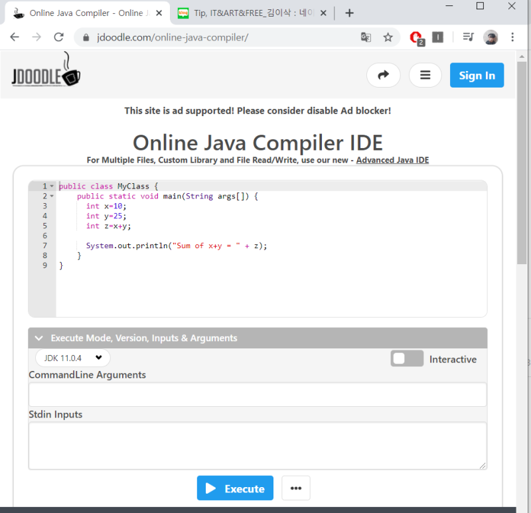Viewport: 531px width, 513px height.
Task: Maximize the browser window
Action: pos(480,6)
